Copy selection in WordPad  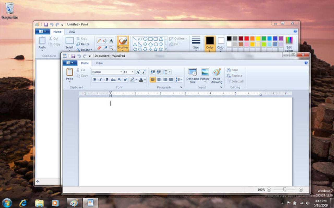(x=82, y=76)
